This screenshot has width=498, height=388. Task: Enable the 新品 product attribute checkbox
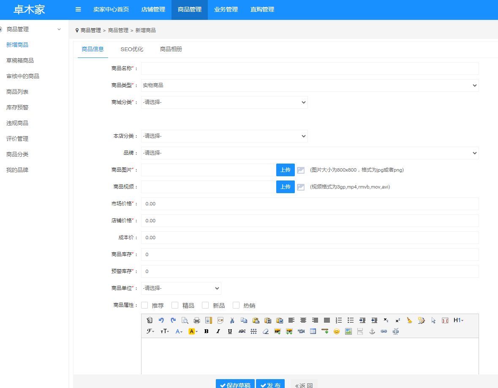[x=206, y=305]
